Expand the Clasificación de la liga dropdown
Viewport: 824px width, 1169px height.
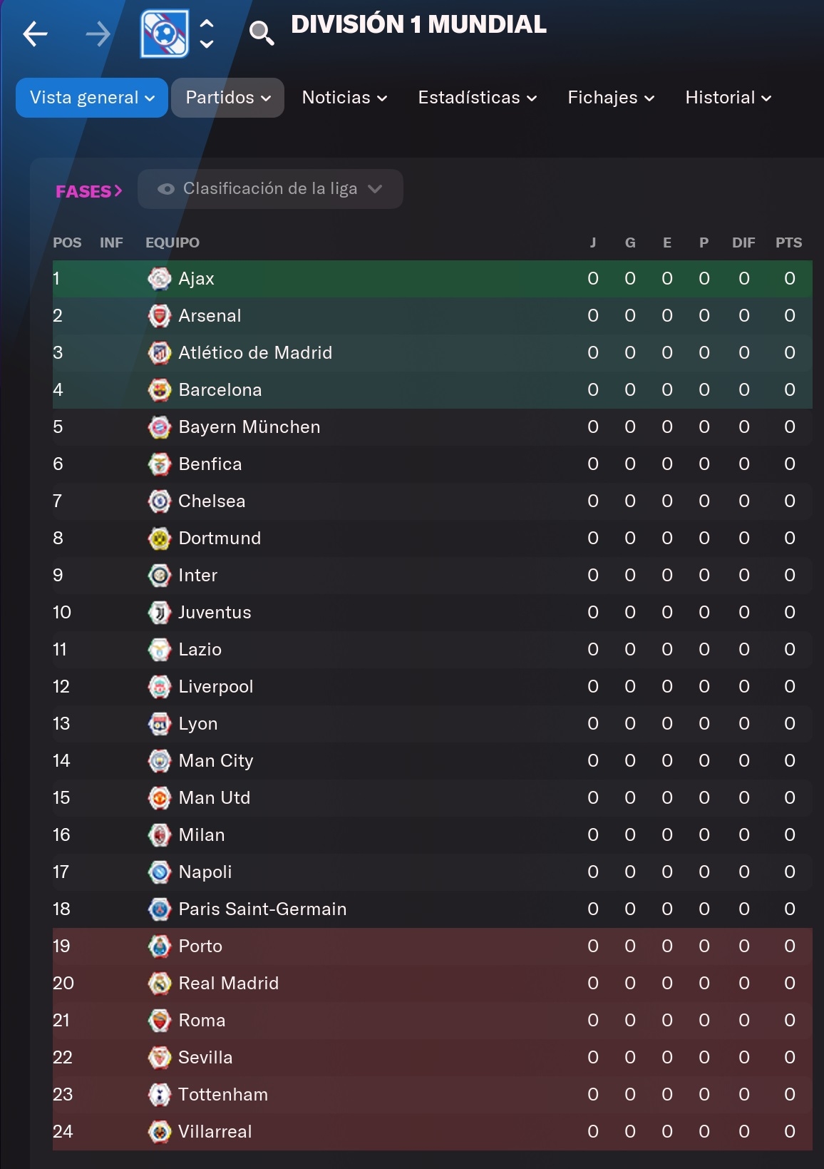click(x=270, y=189)
